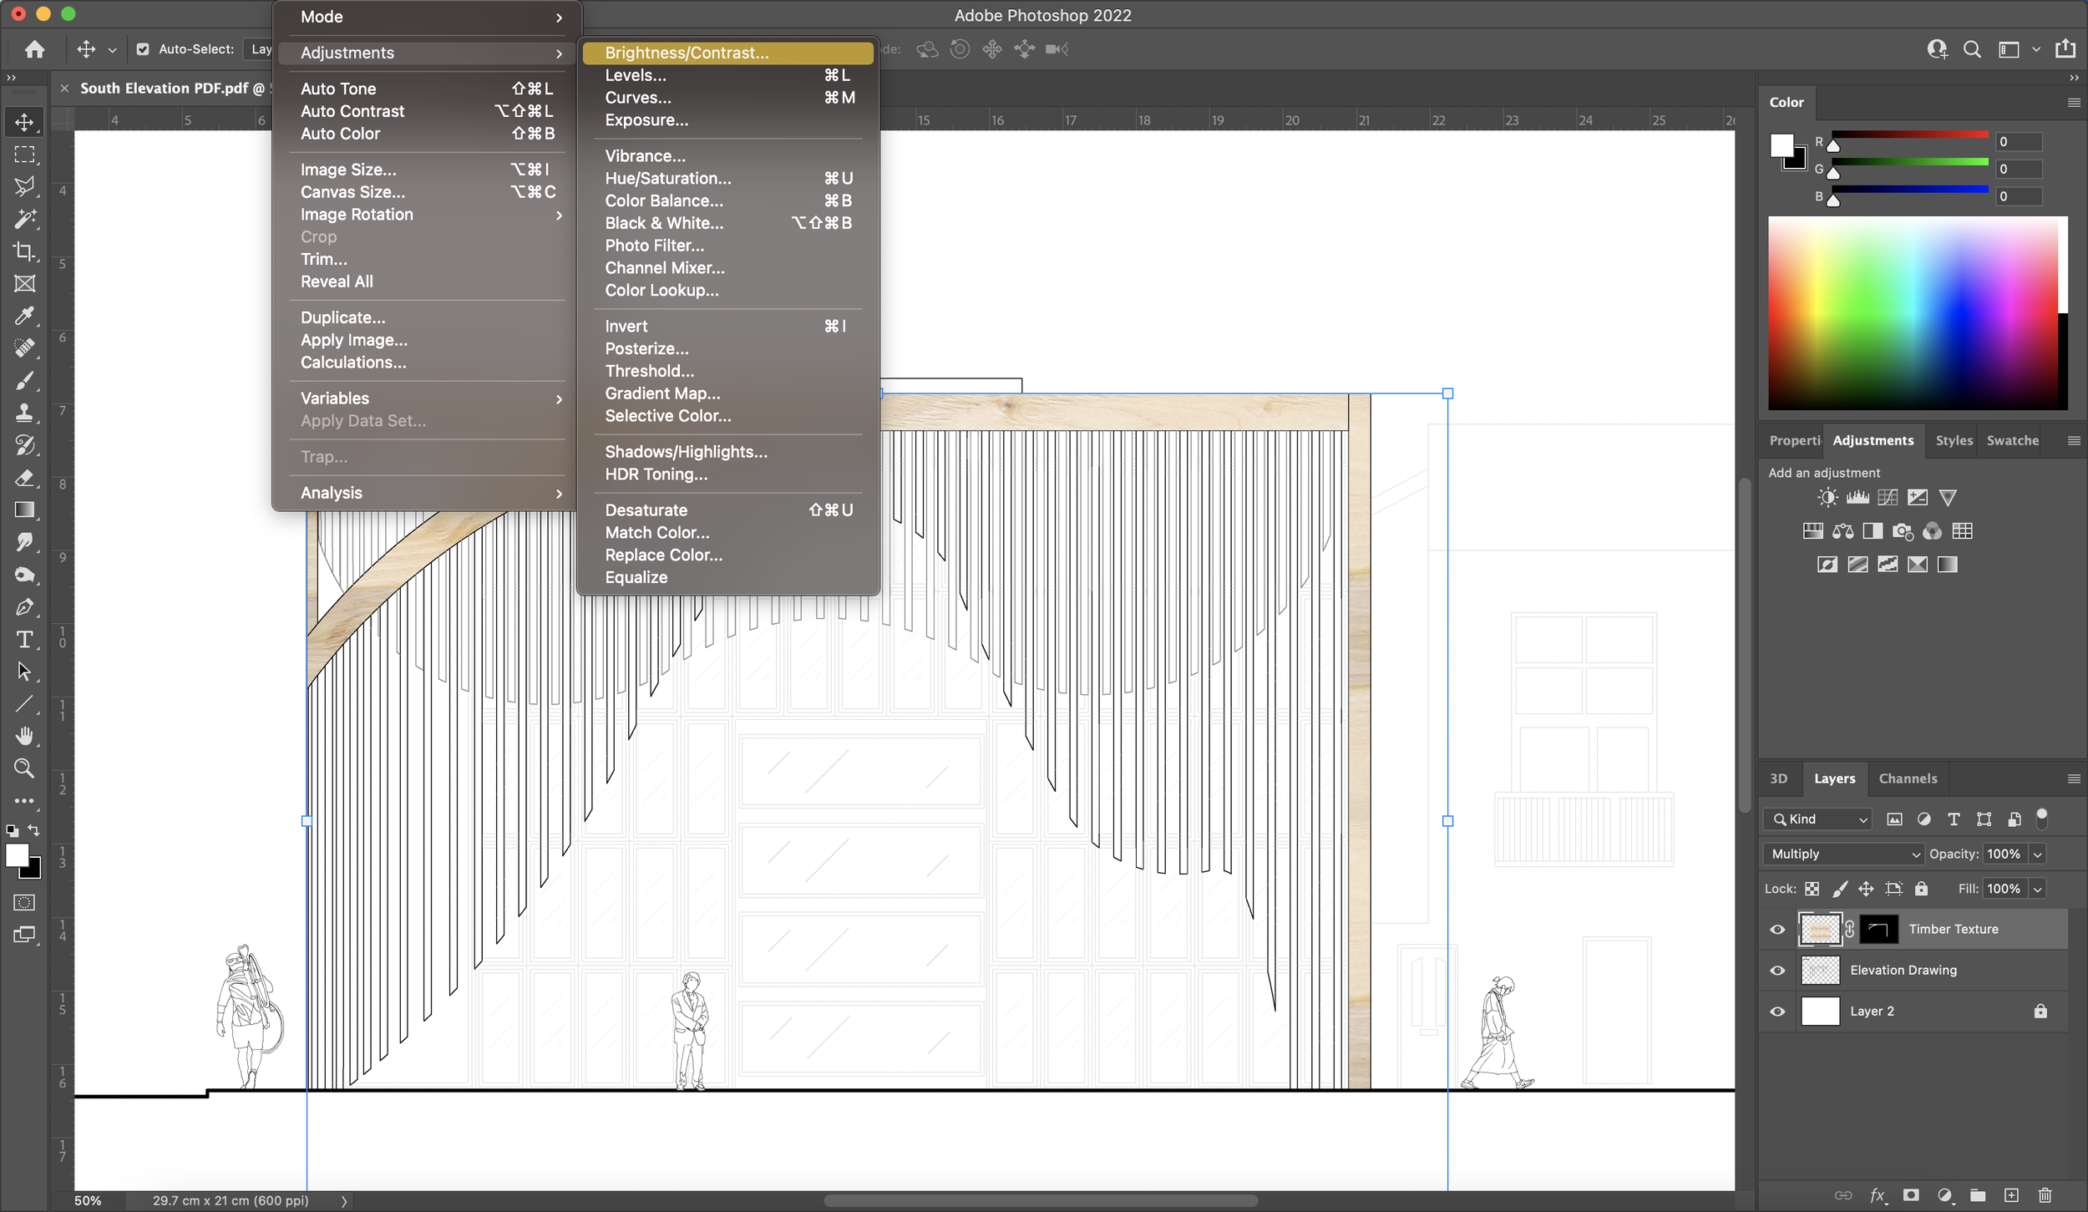The image size is (2088, 1212).
Task: Open the Multiply blend mode dropdown
Action: 1843,854
